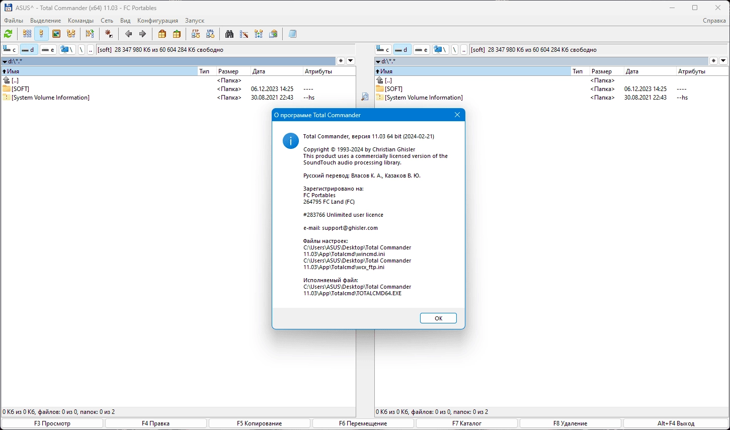The image size is (730, 430).
Task: Open right panel history dropdown arrow
Action: (723, 61)
